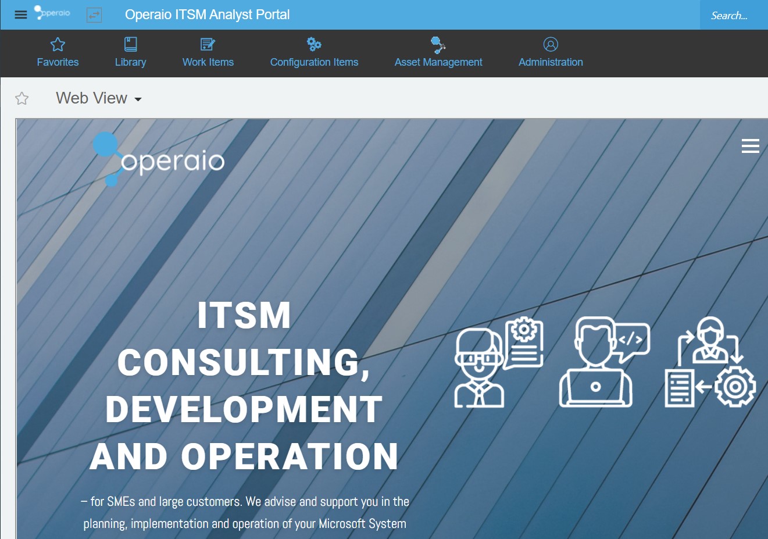Click the swap arrows icon beside the header logo
This screenshot has width=768, height=539.
[x=94, y=15]
